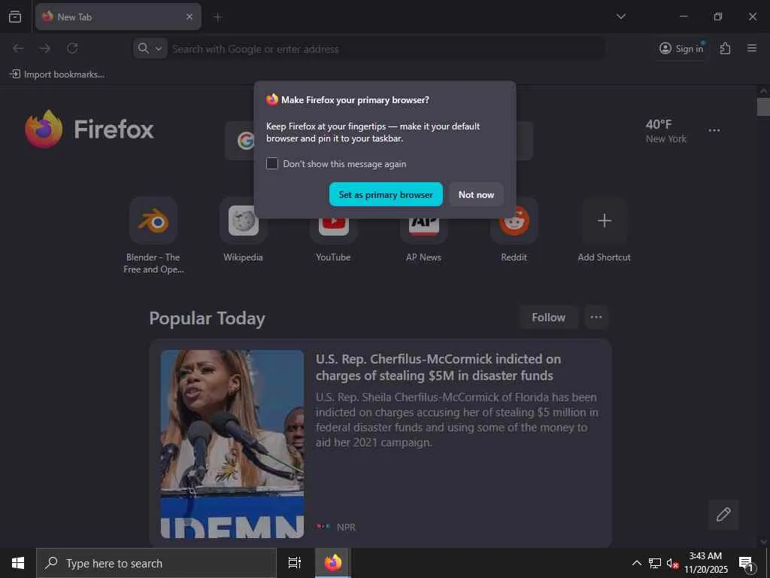Click the muted volume tray icon
This screenshot has width=770, height=578.
click(x=672, y=563)
